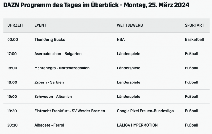The height and width of the screenshot is (134, 212).
Task: Select the WETTBEWERB column header
Action: [x=130, y=25]
